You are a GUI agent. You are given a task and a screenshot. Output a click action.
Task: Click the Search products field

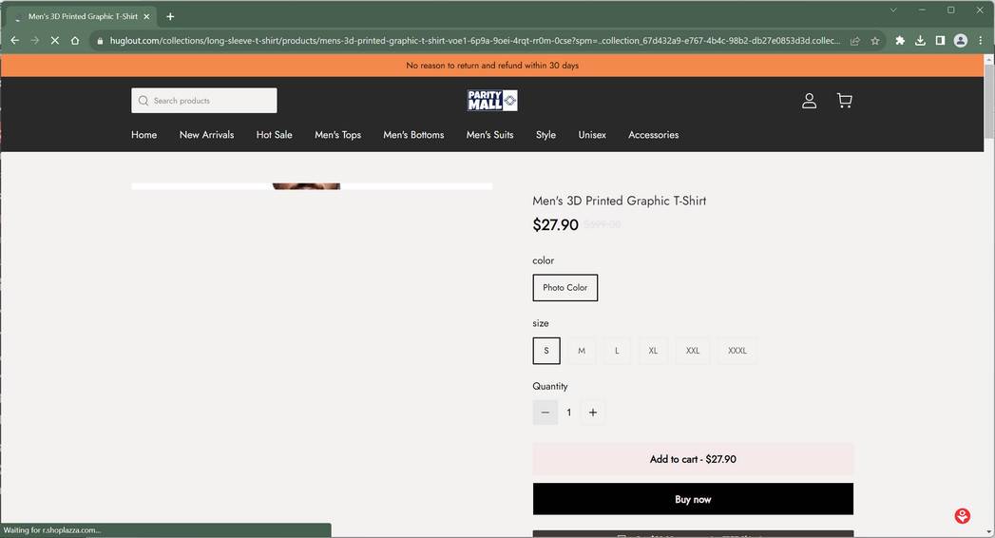204,101
